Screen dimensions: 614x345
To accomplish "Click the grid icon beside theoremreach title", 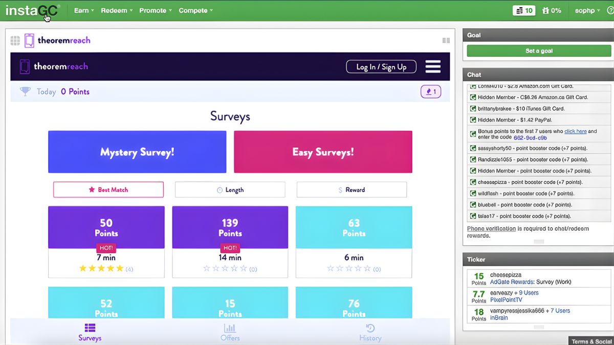I will (15, 40).
